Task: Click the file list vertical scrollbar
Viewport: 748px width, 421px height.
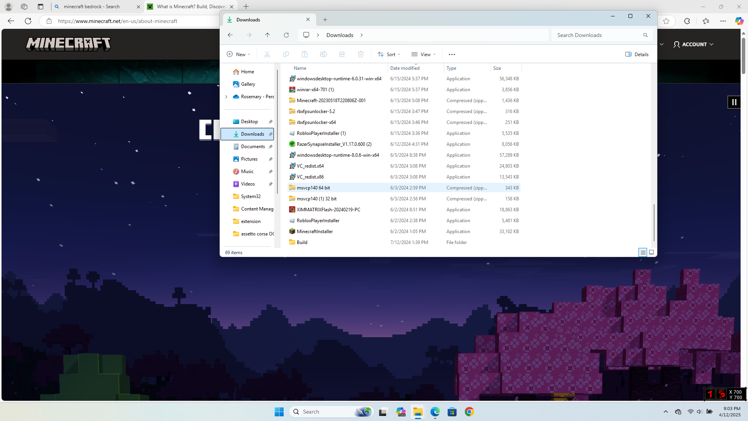Action: pos(654,222)
